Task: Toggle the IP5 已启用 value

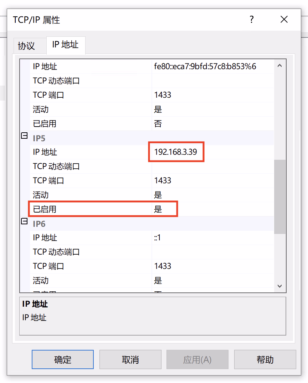Action: (212, 209)
